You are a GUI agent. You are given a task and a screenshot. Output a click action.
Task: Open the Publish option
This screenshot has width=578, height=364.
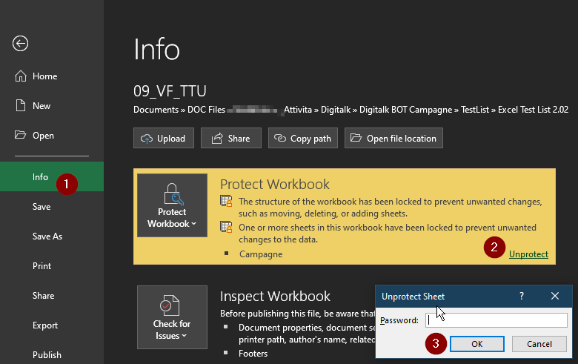(47, 355)
